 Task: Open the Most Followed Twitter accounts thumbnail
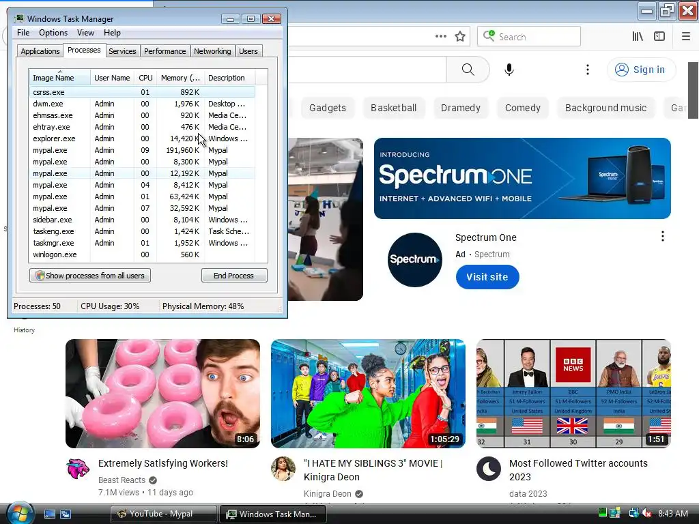point(573,394)
